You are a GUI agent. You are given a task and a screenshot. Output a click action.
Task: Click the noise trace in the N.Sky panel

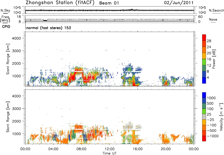[109, 10]
